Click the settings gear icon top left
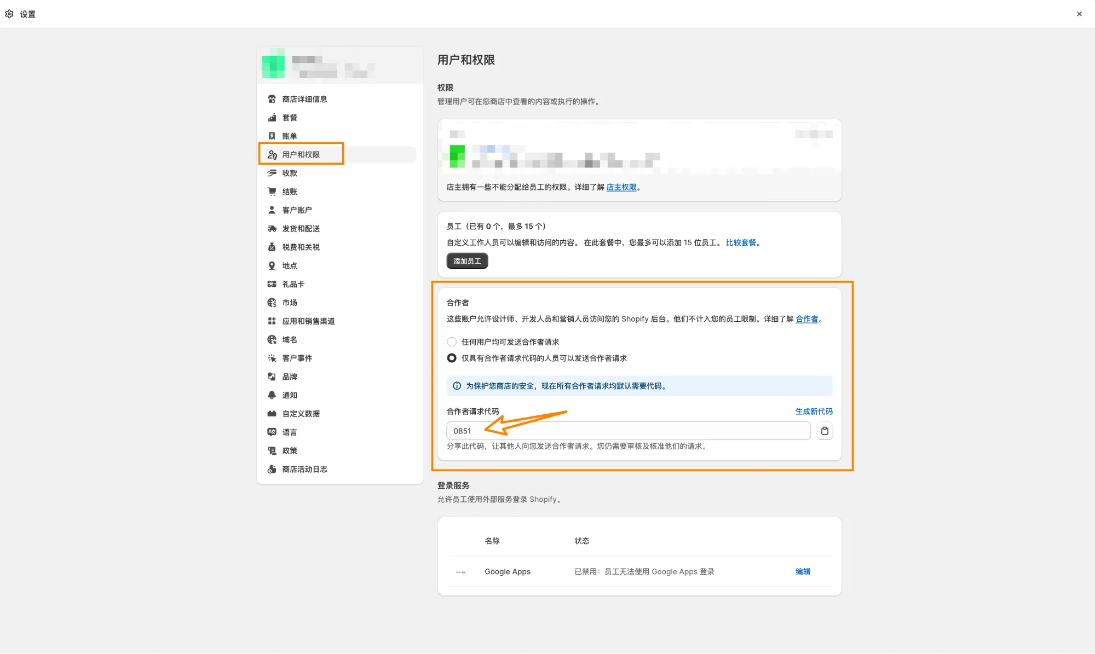The height and width of the screenshot is (654, 1095). [9, 14]
